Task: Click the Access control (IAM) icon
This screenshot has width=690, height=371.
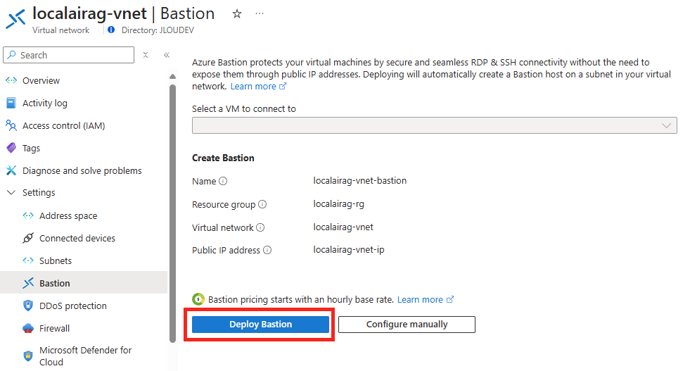Action: coord(11,125)
